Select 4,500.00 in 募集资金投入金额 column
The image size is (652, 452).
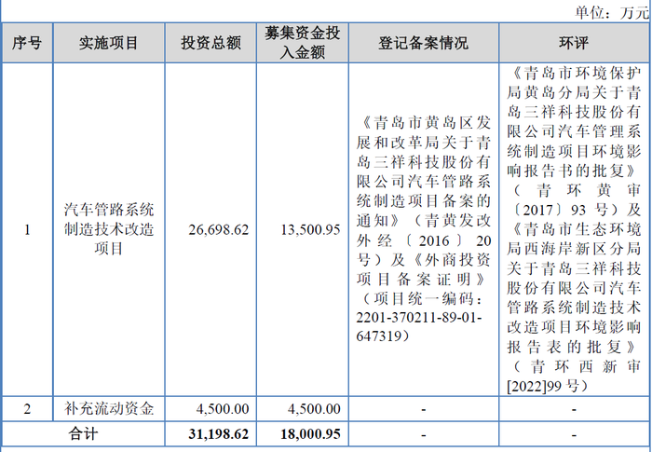[x=314, y=409]
